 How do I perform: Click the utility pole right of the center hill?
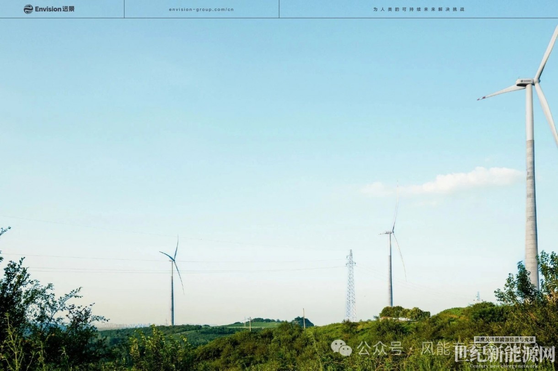[x=304, y=318]
